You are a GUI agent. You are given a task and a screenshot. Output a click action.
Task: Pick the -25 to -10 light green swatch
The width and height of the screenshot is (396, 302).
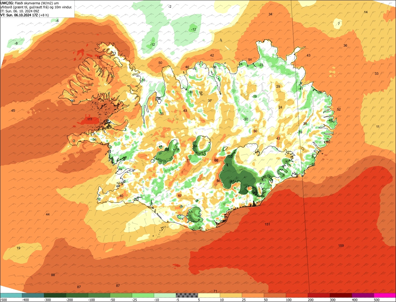click(x=143, y=295)
